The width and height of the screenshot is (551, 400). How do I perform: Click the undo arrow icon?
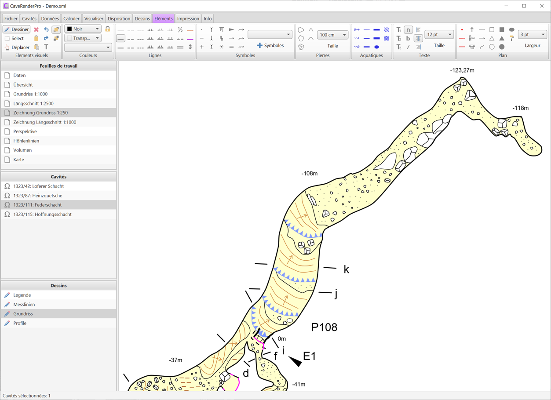pos(46,29)
